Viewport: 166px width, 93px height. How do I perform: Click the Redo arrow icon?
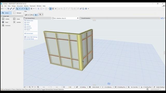(x=5, y=9)
